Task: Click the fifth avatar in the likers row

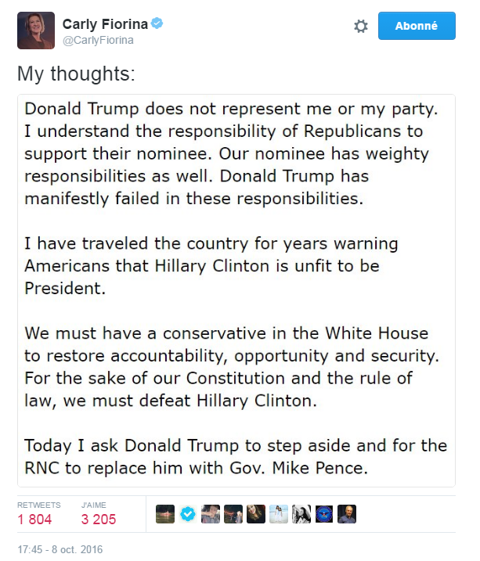Action: coord(256,514)
